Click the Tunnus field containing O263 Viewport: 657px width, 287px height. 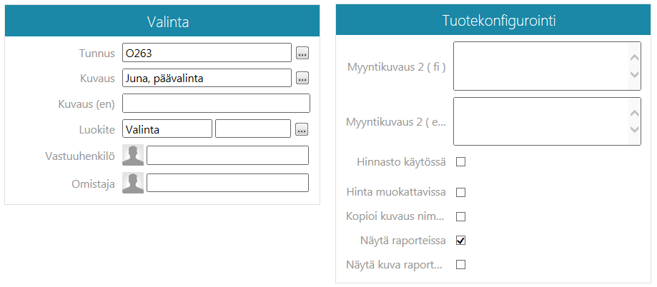click(x=207, y=53)
